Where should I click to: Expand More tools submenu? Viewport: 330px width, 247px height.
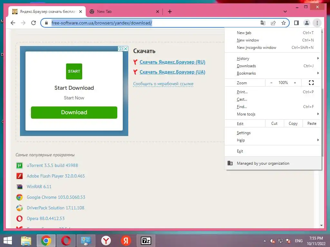(x=273, y=114)
